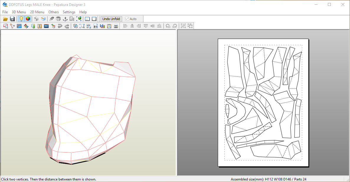Viewport: 350px width, 182px height.
Task: Open the File menu
Action: click(5, 12)
